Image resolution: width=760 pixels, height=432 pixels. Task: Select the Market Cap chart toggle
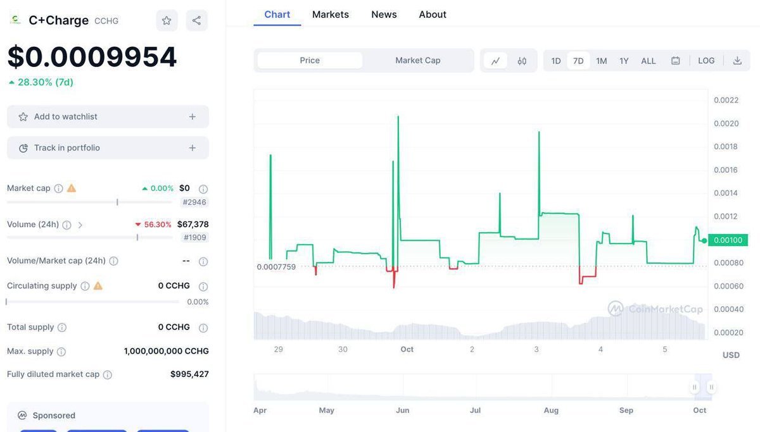tap(418, 61)
